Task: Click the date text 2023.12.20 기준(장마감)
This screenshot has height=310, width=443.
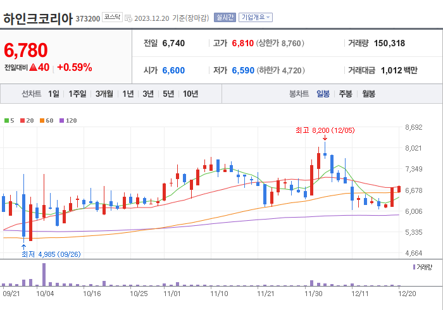Action: (172, 18)
